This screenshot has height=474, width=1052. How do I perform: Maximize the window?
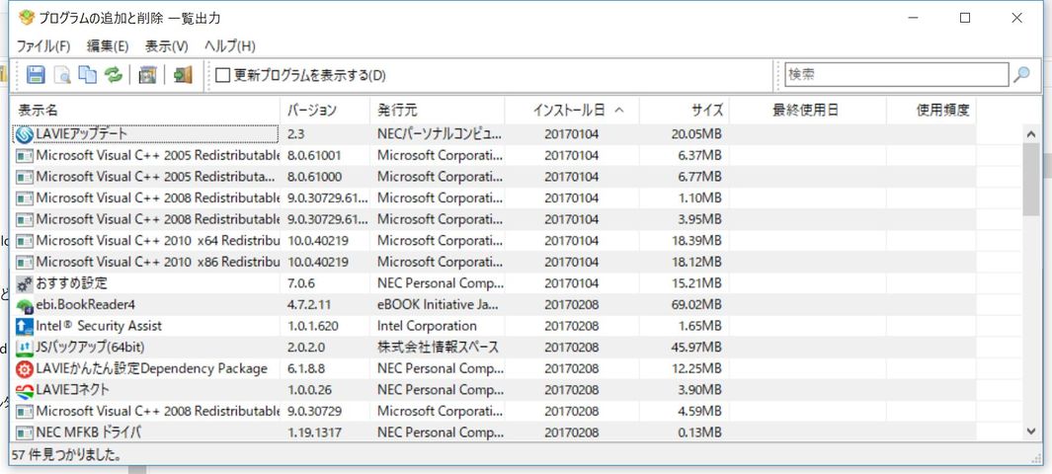tap(965, 18)
